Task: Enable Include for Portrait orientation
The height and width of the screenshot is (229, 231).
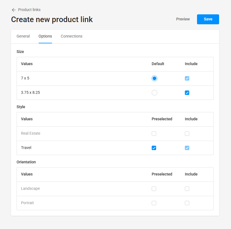Action: (x=187, y=203)
